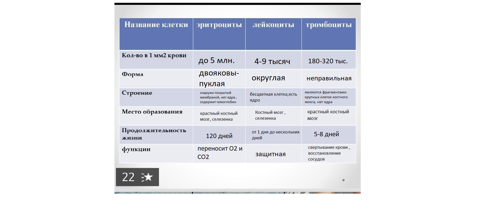Click the 'Строение' row label

(137, 93)
